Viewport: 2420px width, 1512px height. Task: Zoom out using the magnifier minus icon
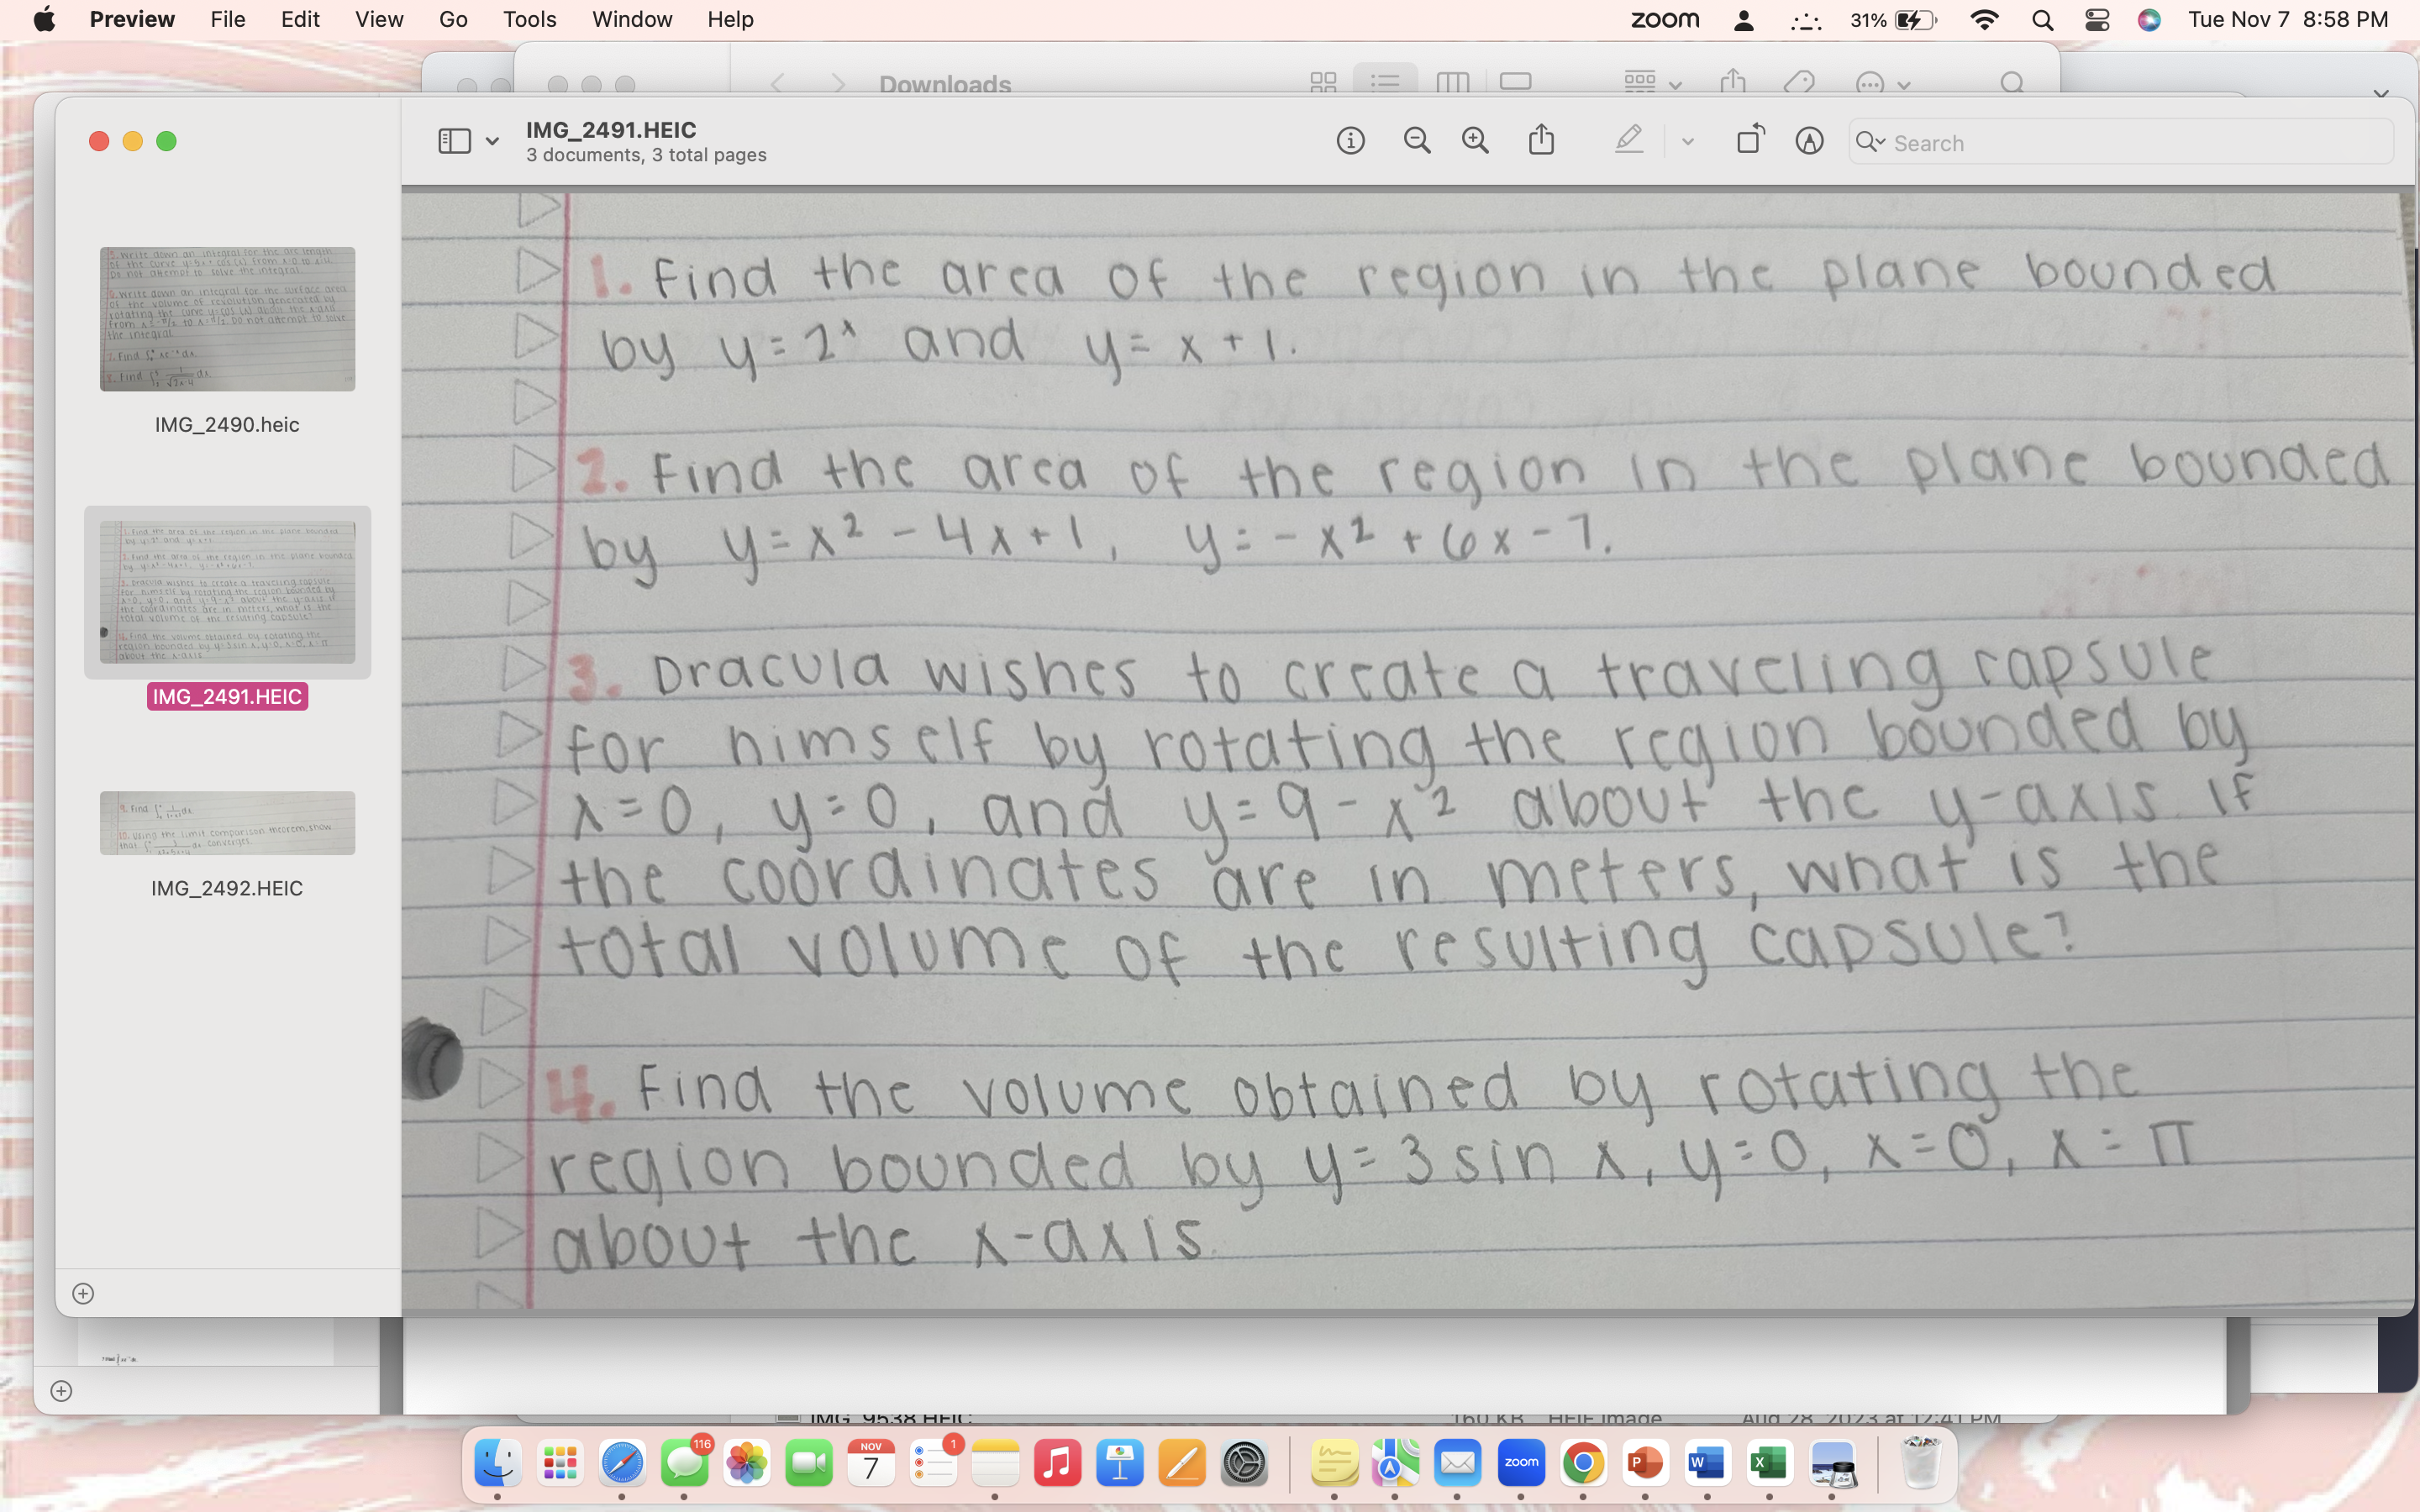1417,140
